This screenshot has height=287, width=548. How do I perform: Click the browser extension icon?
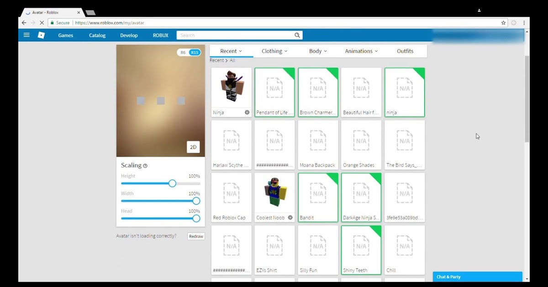click(514, 22)
